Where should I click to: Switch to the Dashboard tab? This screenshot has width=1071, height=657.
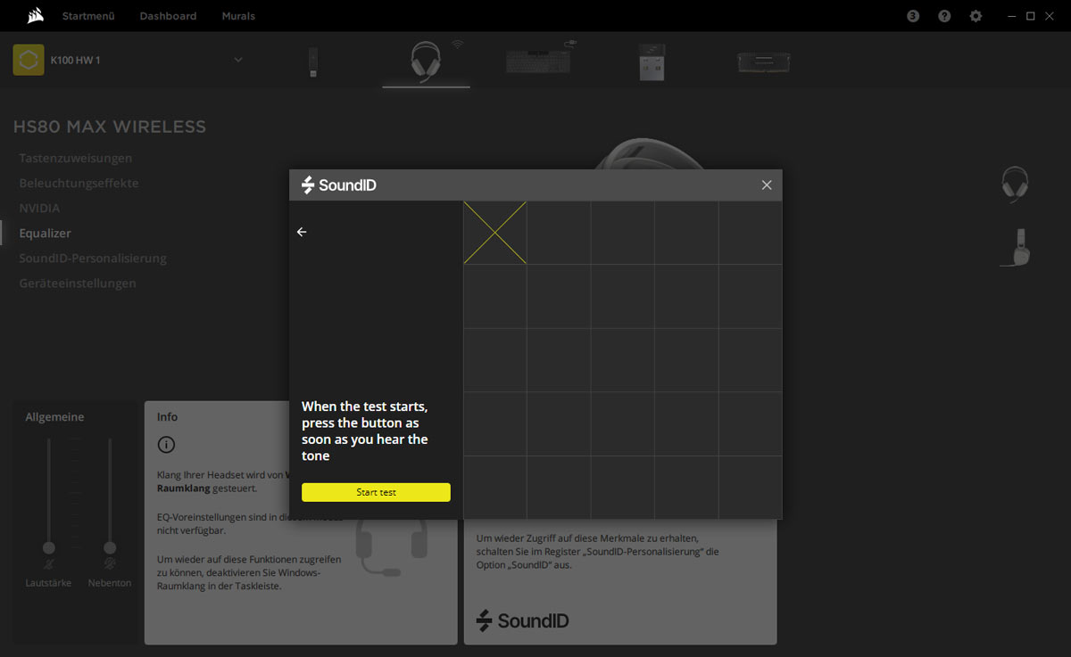168,16
